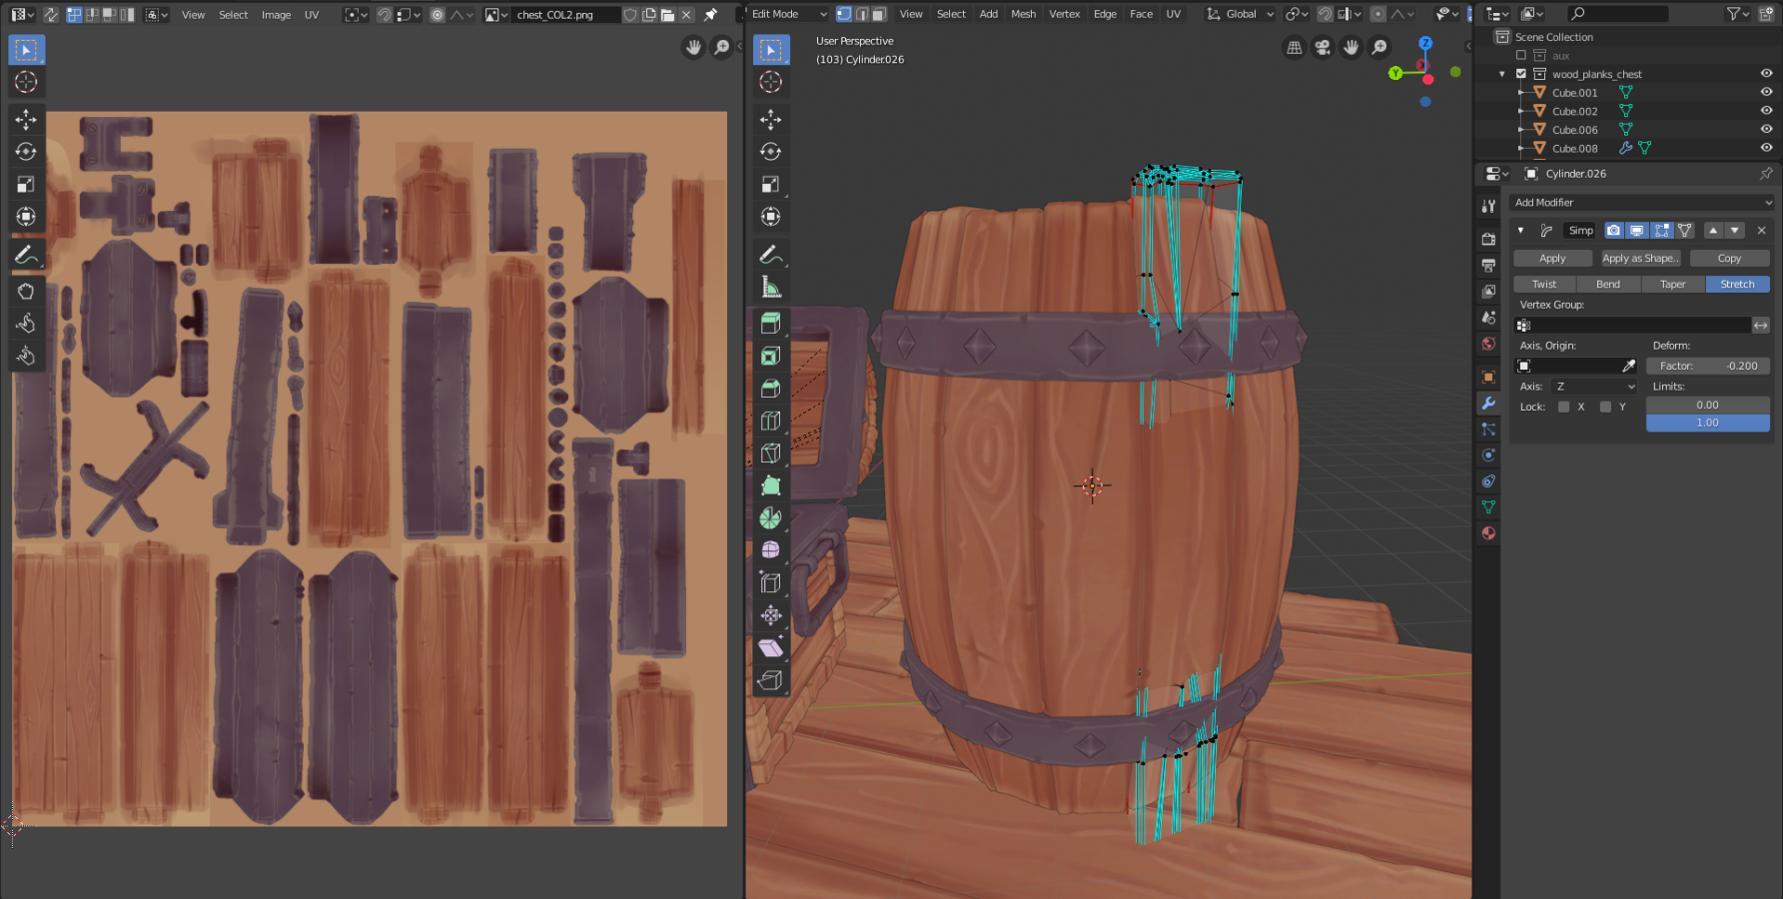Open the Material properties tab icon

click(x=1488, y=533)
